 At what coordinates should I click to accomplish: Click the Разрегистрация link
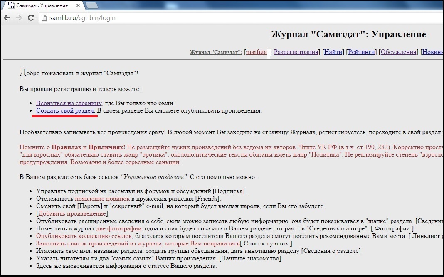[296, 52]
